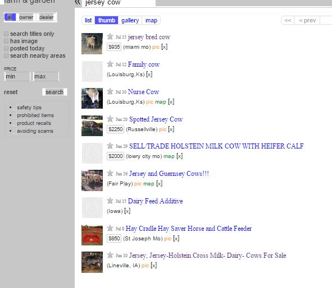Open Jersey-Holstein Cross Milk listing title

[207, 256]
